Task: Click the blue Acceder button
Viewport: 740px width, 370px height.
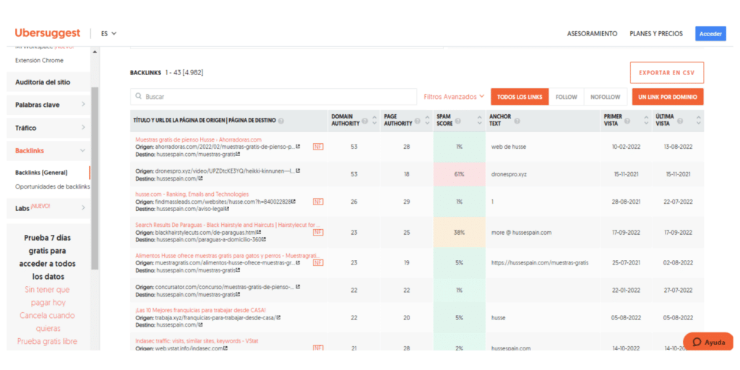Action: [x=710, y=33]
